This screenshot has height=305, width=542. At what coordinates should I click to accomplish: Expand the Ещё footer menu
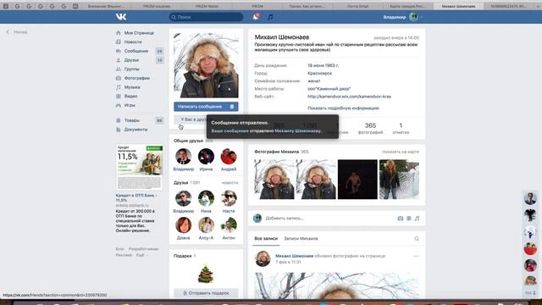pos(141,255)
